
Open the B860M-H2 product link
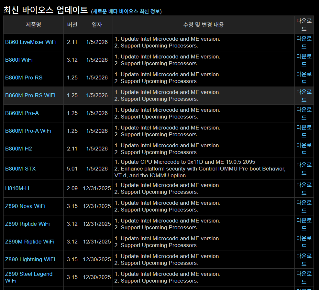(18, 149)
